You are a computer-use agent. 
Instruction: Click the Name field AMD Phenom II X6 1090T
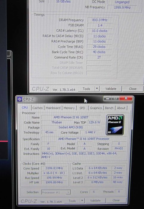coord(71,117)
